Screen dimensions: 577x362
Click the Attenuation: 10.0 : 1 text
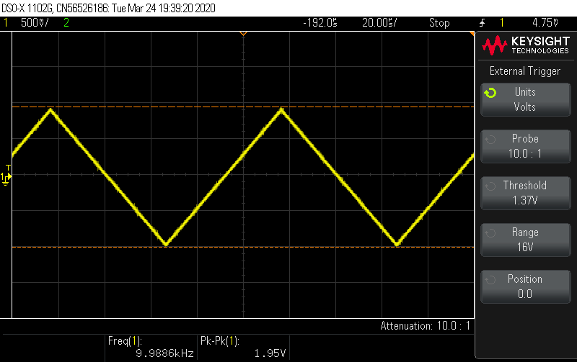pyautogui.click(x=425, y=325)
